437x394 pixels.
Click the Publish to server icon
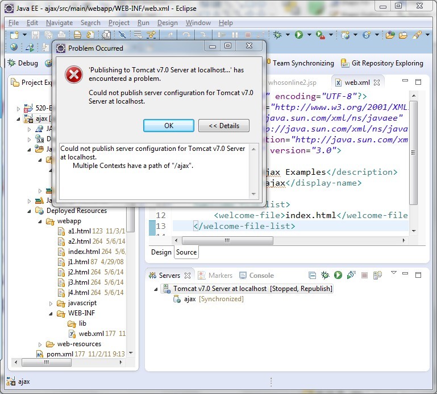377,276
